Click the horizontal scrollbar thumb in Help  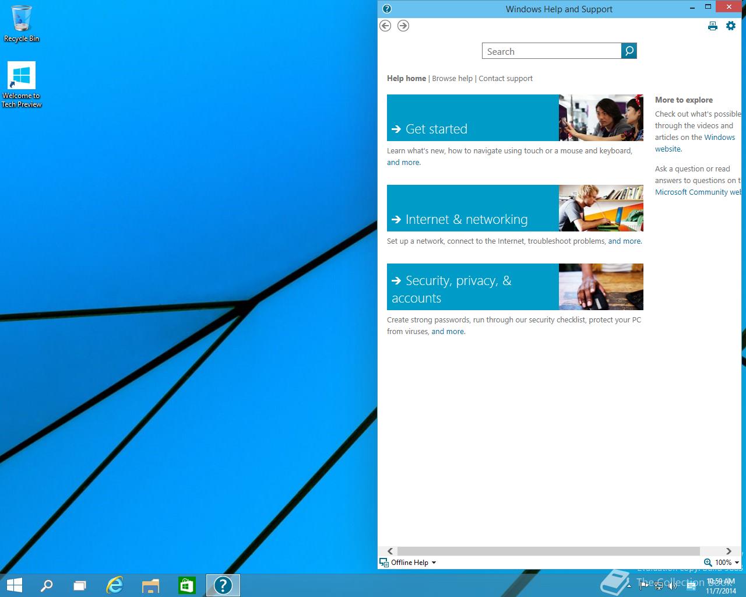pos(548,551)
